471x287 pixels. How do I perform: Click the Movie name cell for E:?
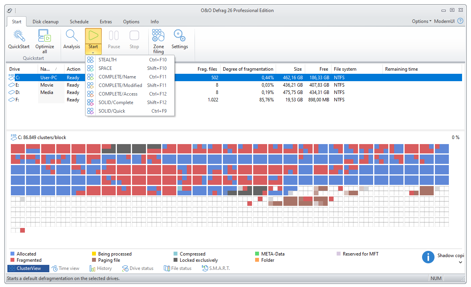tap(47, 85)
